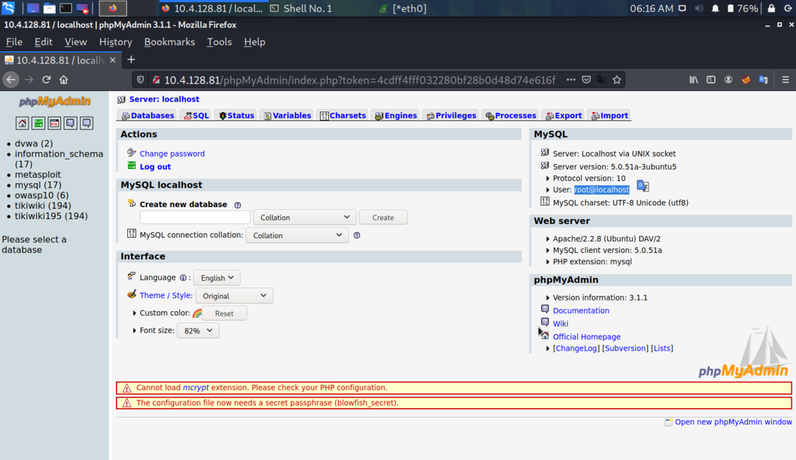
Task: Open the MySQL connection collation dropdown
Action: [297, 235]
